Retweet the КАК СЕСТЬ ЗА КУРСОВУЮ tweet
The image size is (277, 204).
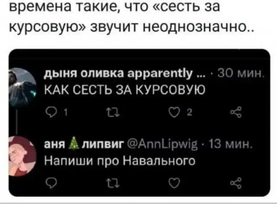[113, 112]
